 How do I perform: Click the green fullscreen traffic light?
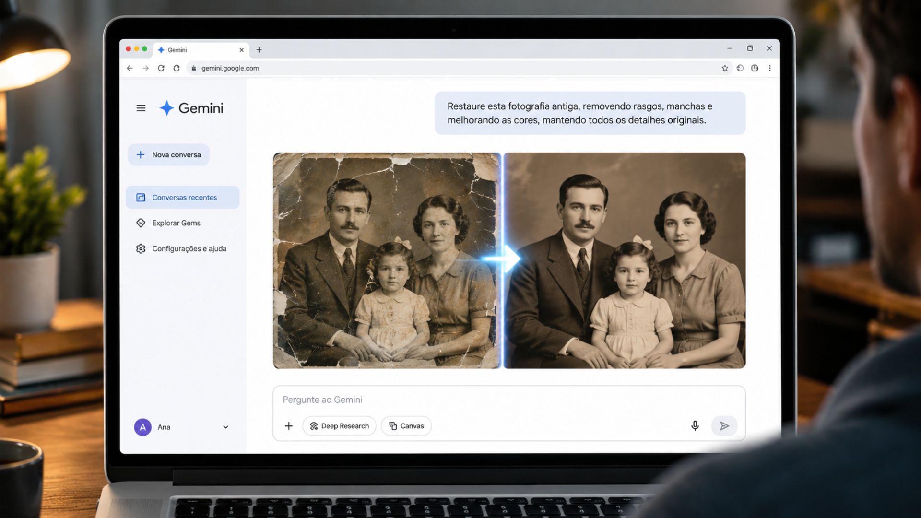coord(144,49)
